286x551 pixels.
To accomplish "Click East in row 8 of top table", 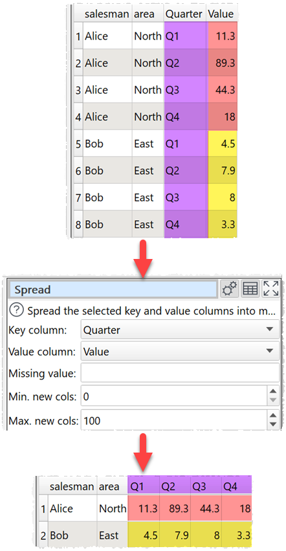I will tap(148, 224).
